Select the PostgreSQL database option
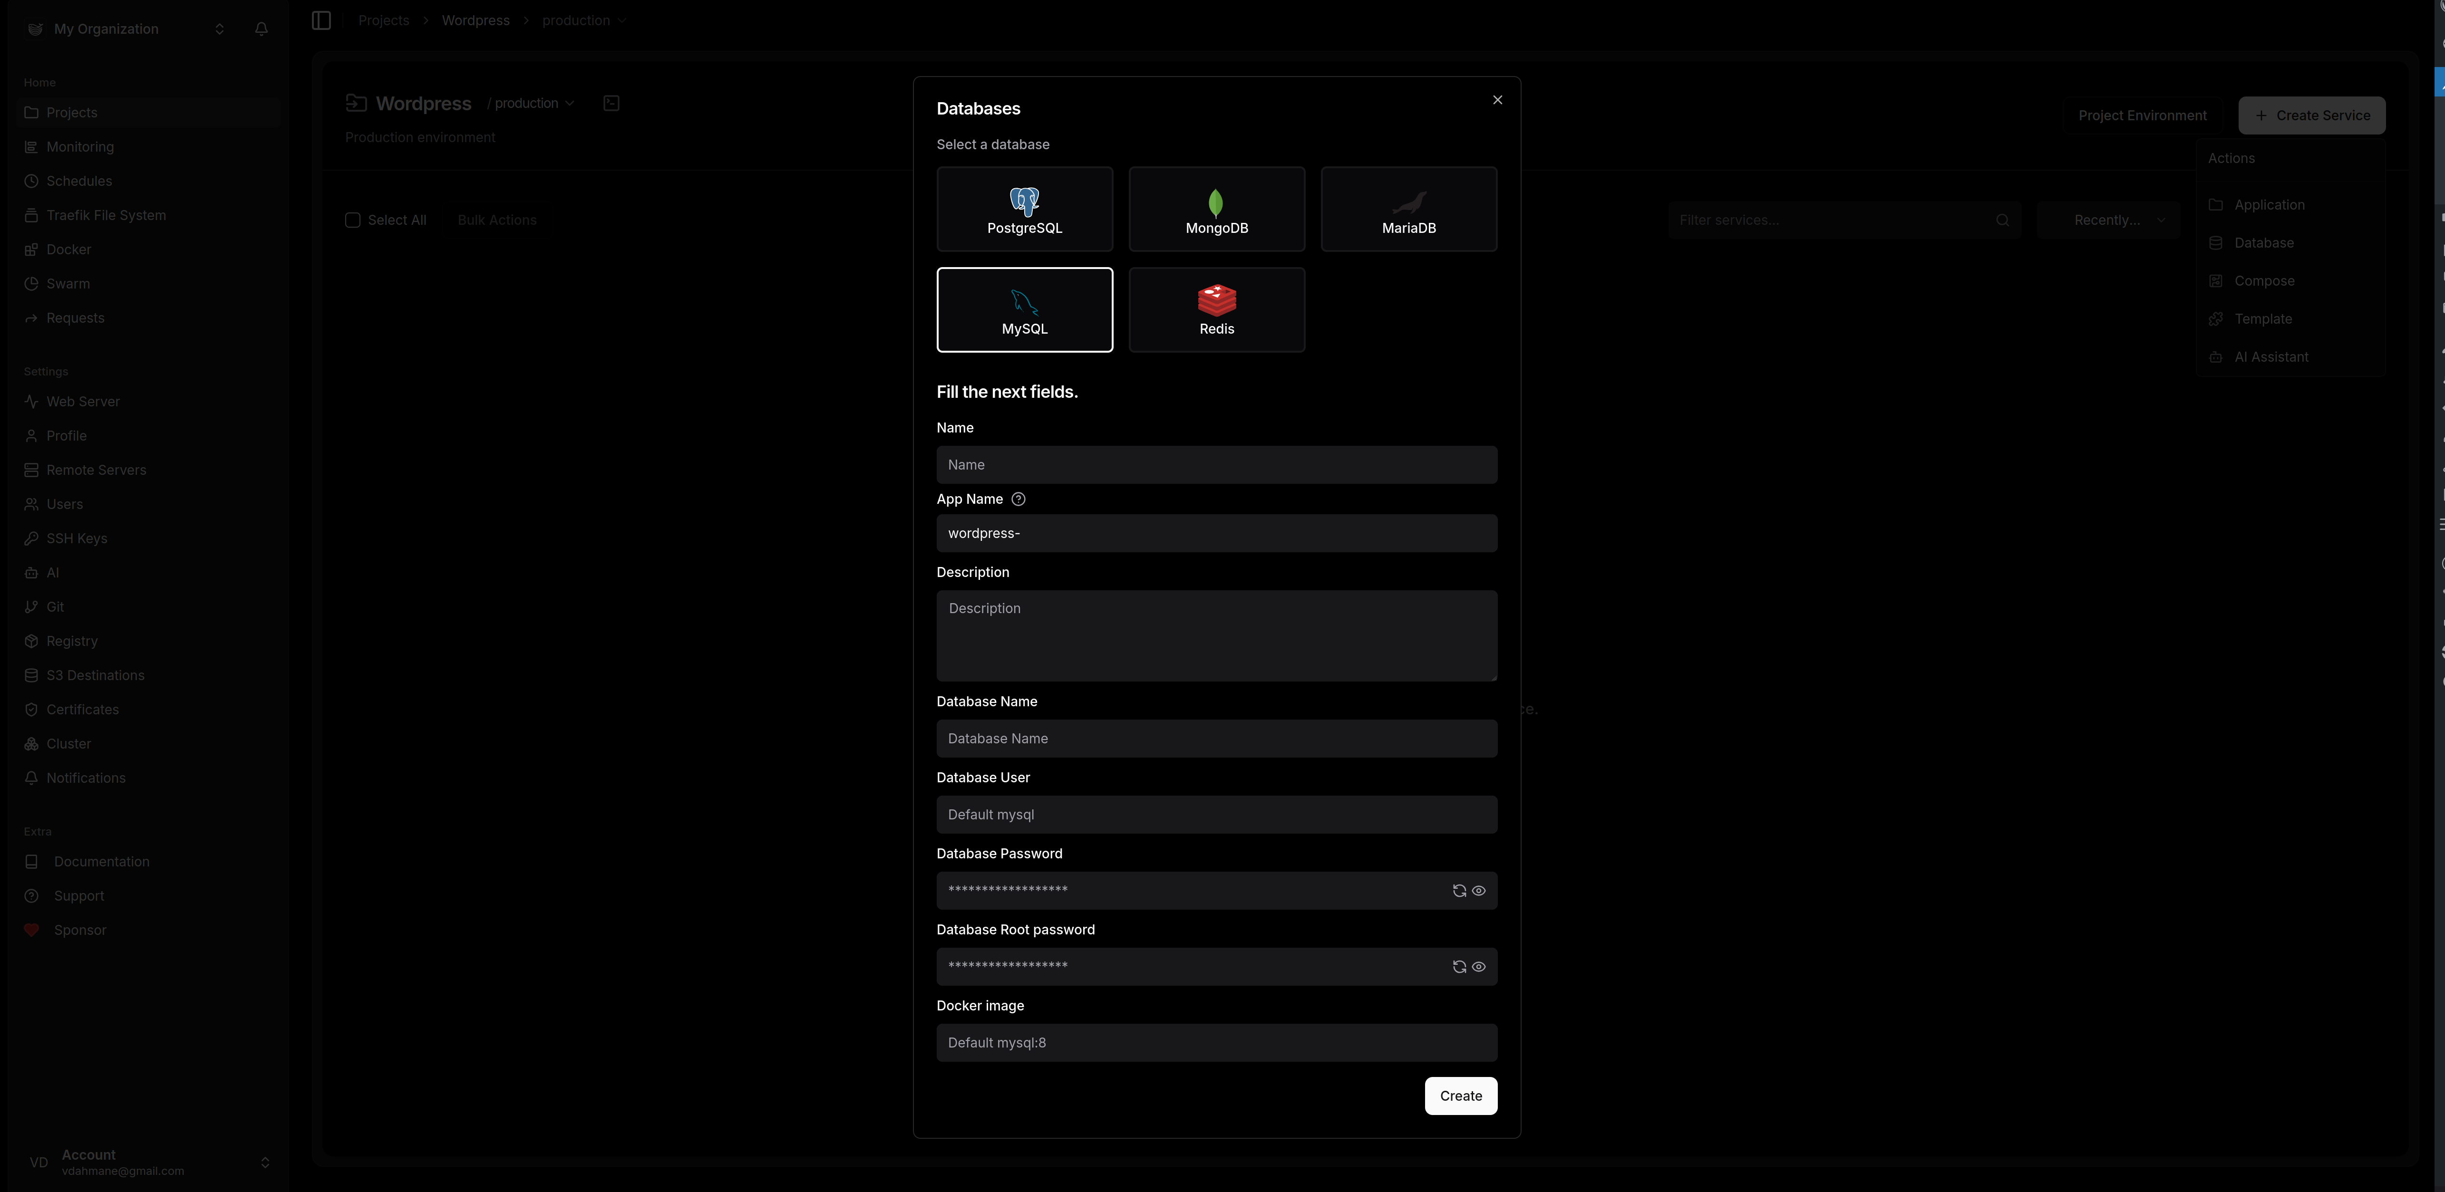 click(x=1024, y=209)
